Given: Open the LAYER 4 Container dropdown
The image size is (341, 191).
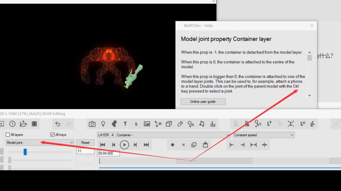Looking at the screenshot, I should tap(164, 135).
